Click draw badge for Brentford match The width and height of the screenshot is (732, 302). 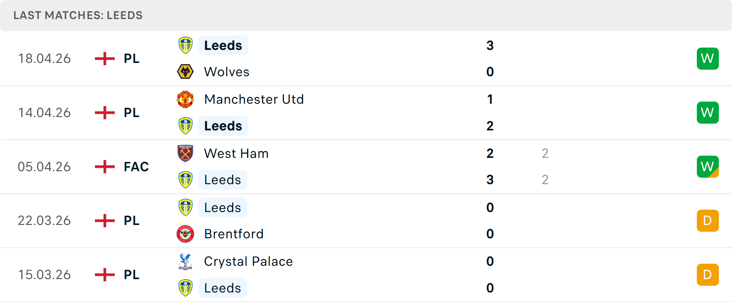708,221
